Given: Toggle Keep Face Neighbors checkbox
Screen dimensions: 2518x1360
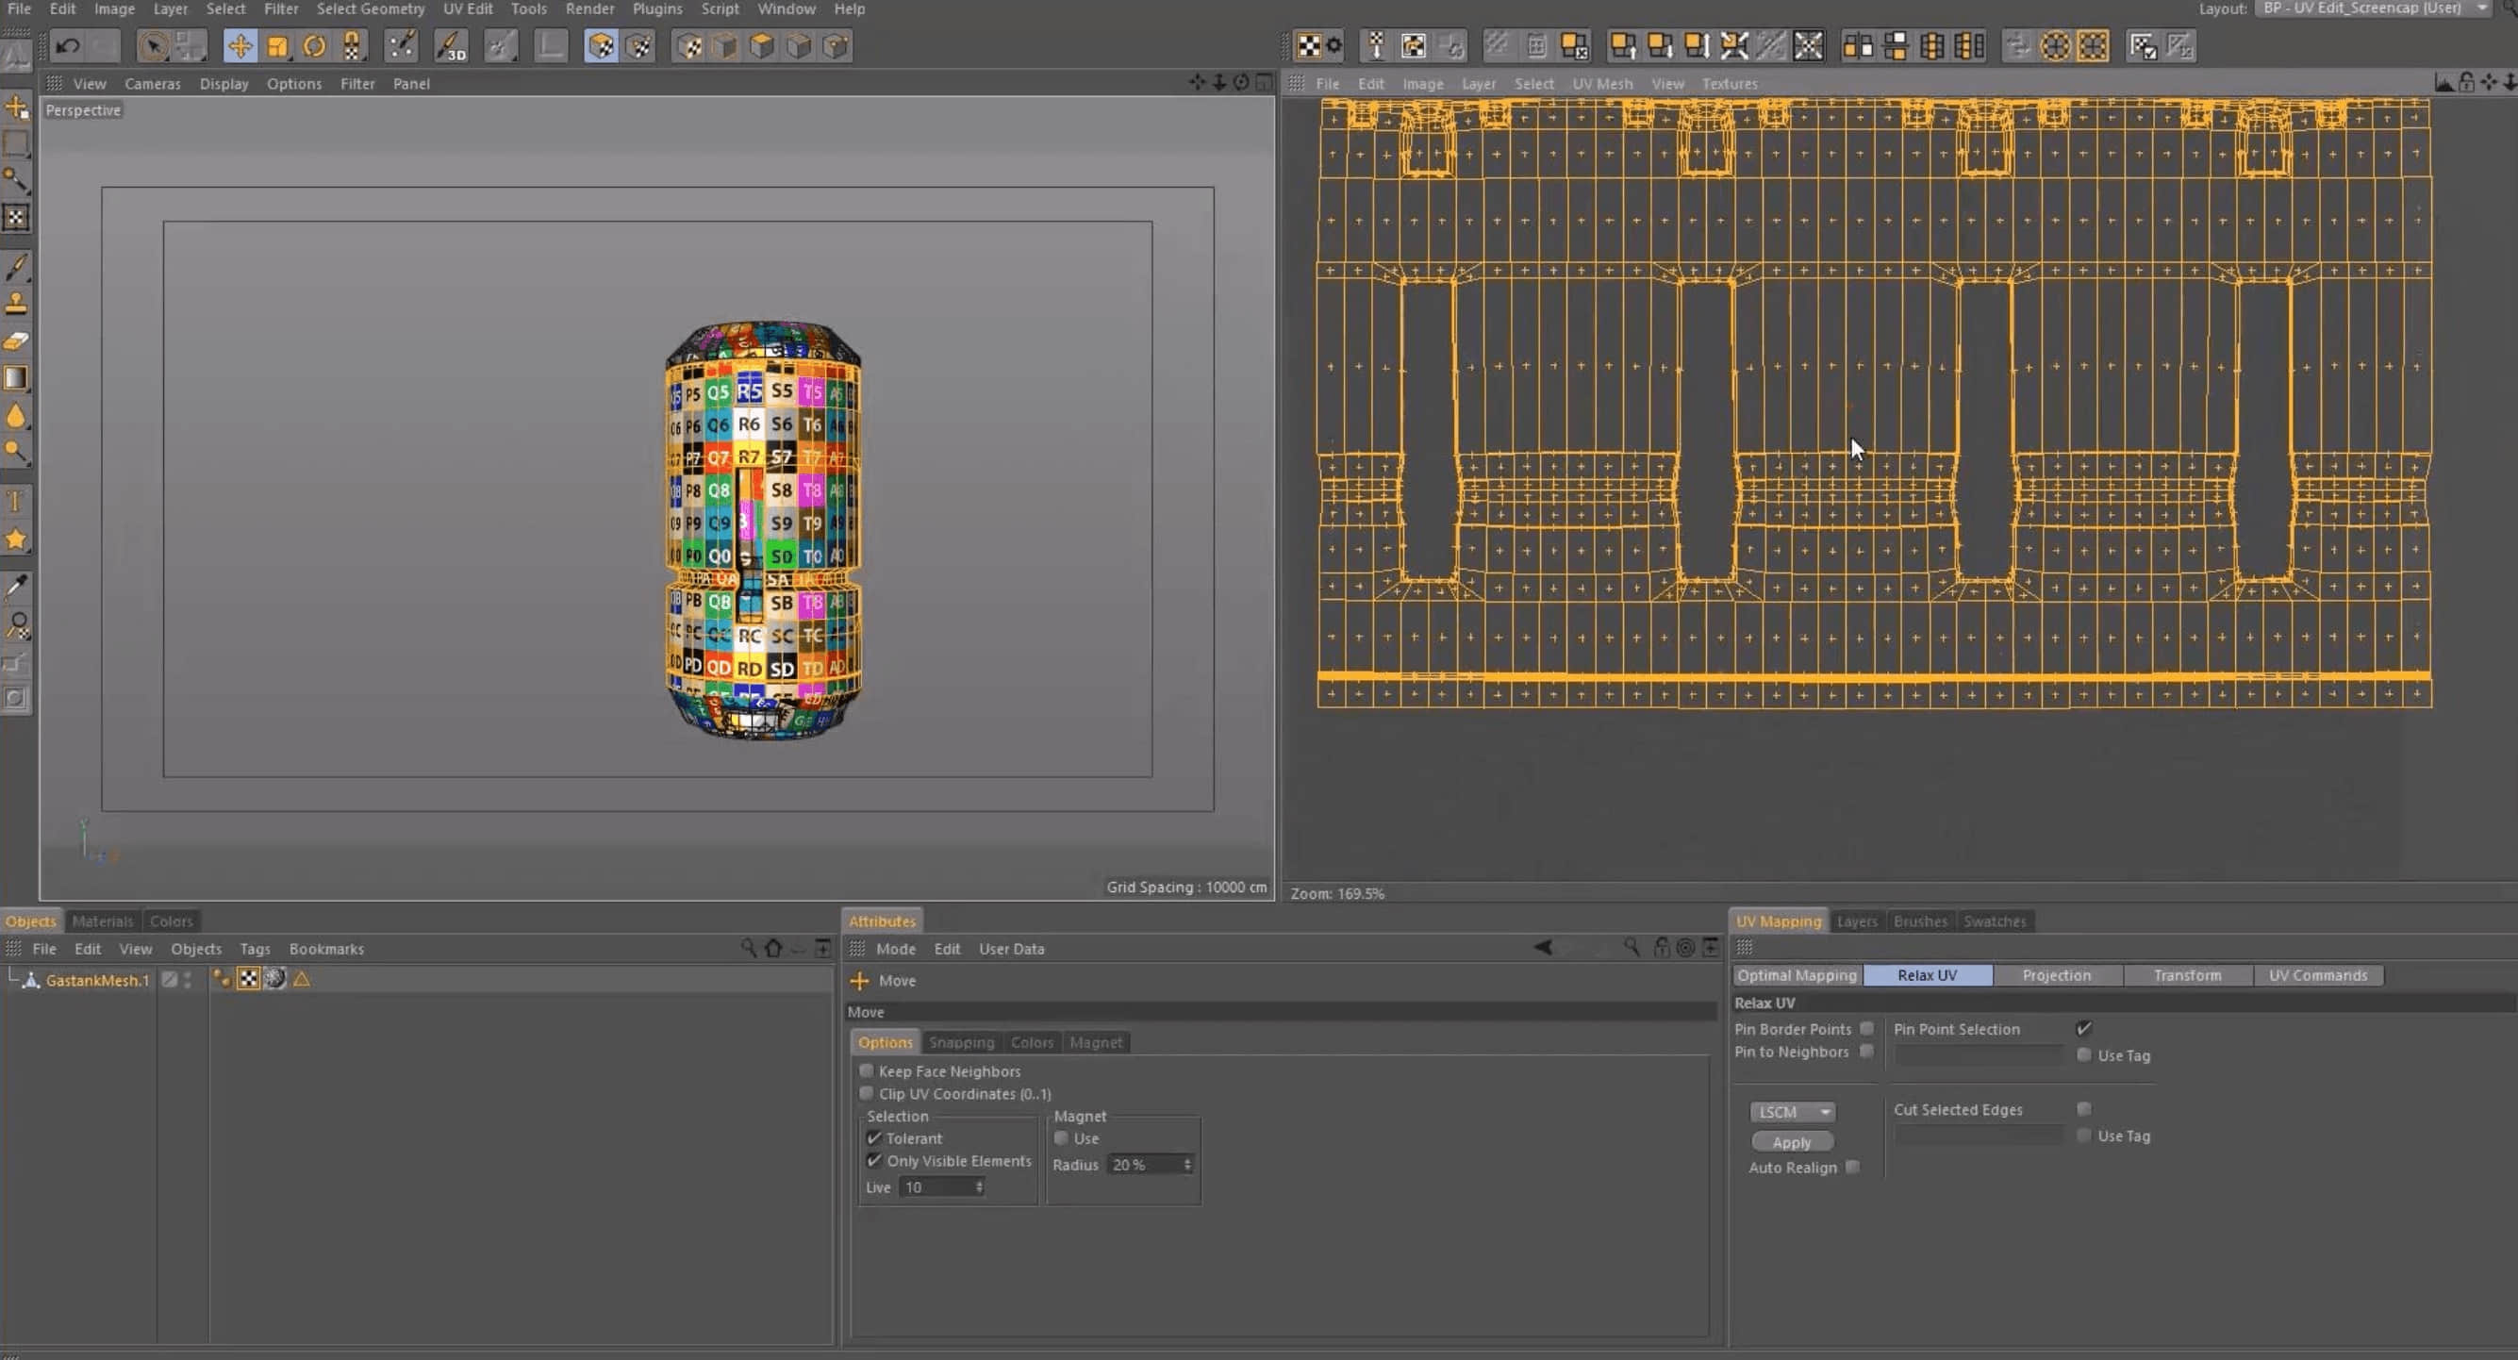Looking at the screenshot, I should click(866, 1070).
